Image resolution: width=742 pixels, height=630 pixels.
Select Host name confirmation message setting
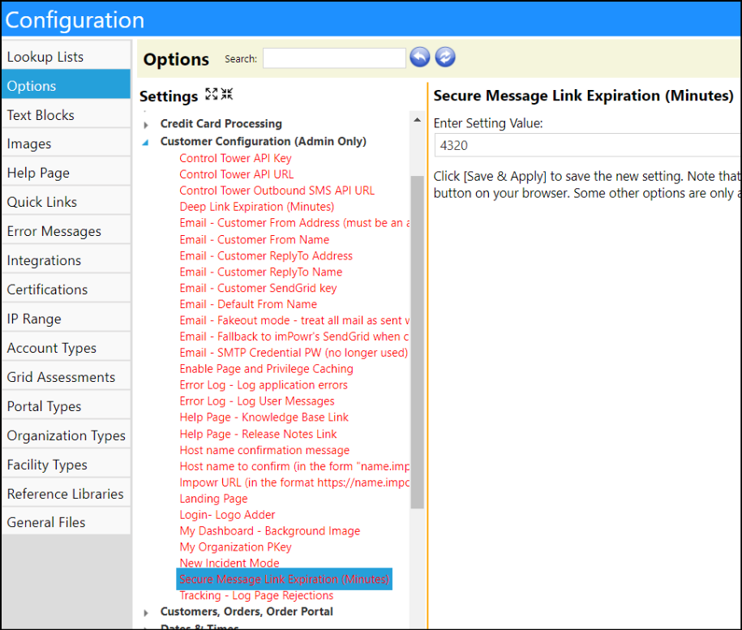pos(264,450)
